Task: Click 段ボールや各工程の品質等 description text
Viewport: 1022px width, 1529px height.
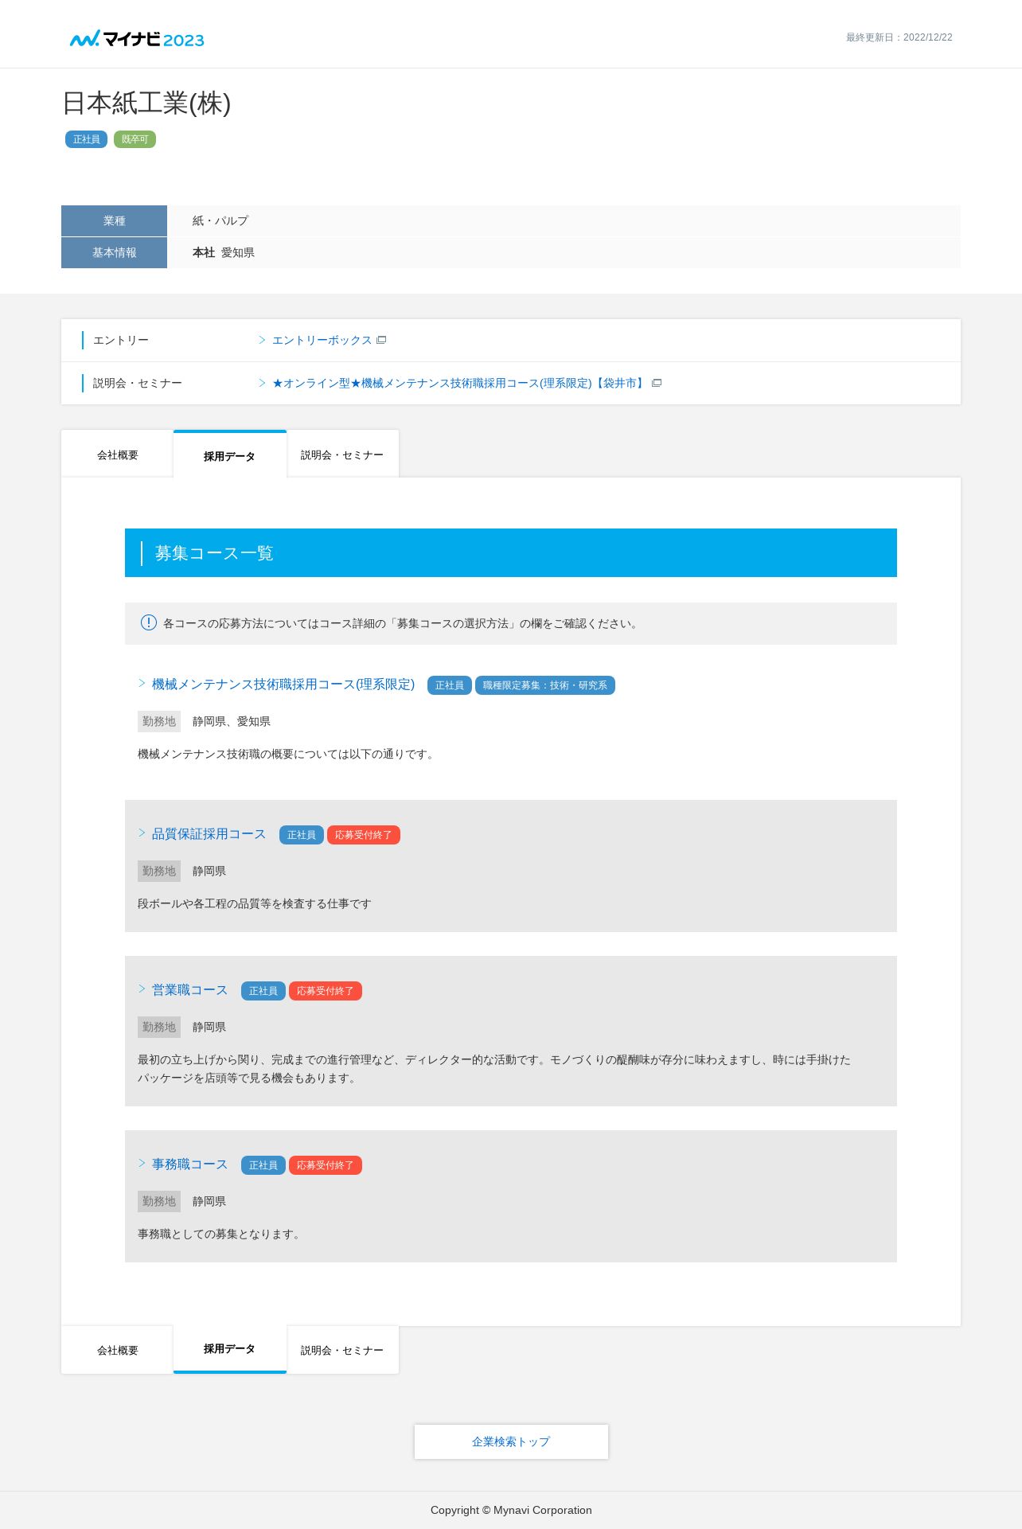Action: coord(255,903)
